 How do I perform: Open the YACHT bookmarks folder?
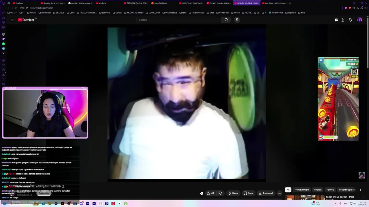(x=31, y=13)
